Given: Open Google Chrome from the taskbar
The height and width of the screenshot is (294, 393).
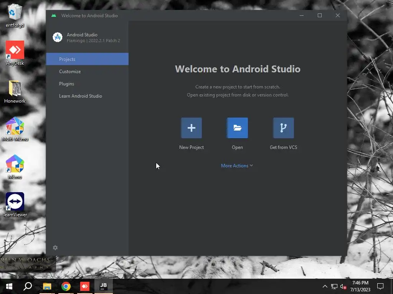Looking at the screenshot, I should click(x=66, y=286).
